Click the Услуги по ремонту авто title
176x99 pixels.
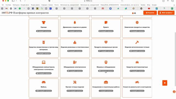137,87
